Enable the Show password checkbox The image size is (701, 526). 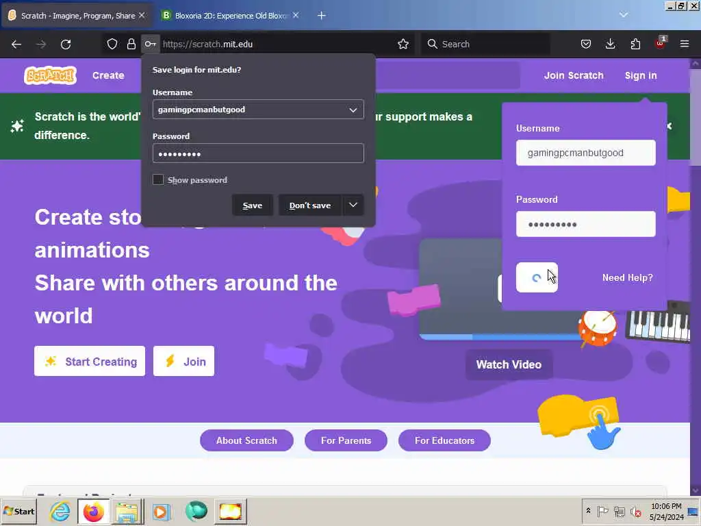coord(158,180)
